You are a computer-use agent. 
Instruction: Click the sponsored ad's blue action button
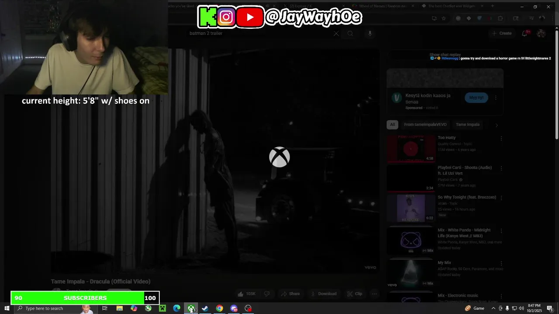476,98
